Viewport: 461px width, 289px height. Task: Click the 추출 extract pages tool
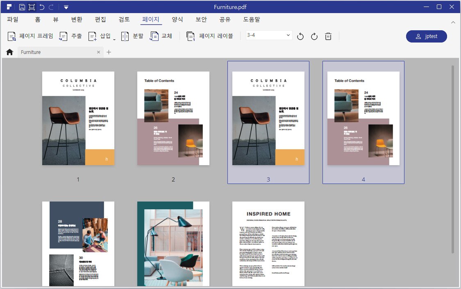[70, 36]
